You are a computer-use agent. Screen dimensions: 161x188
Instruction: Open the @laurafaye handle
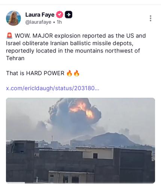pos(38,22)
